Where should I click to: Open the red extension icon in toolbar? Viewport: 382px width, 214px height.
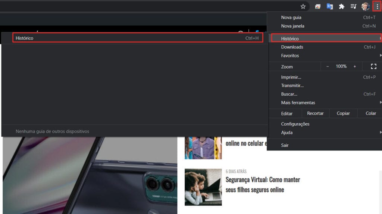coord(317,7)
